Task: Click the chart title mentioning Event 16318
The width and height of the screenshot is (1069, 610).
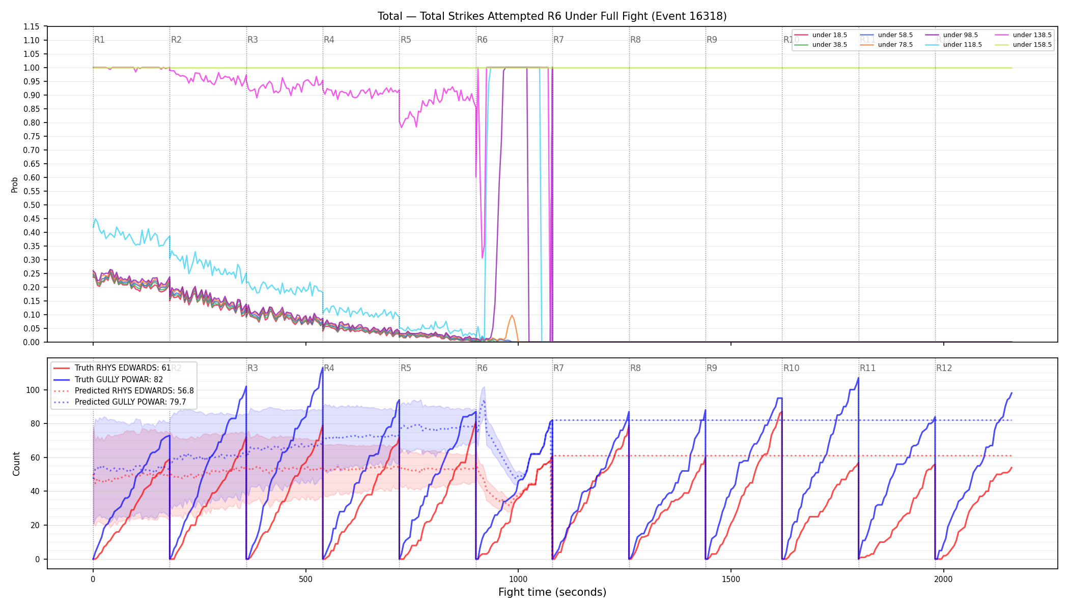Action: pos(552,16)
